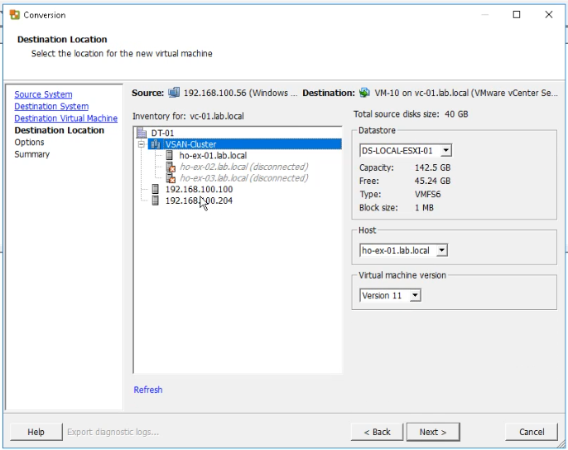
Task: Click the Inventory for vc-01.lab.local label
Action: point(188,116)
